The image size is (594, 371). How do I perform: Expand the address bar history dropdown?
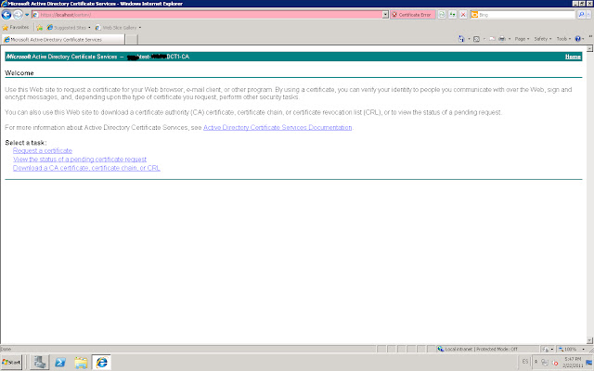click(x=385, y=15)
